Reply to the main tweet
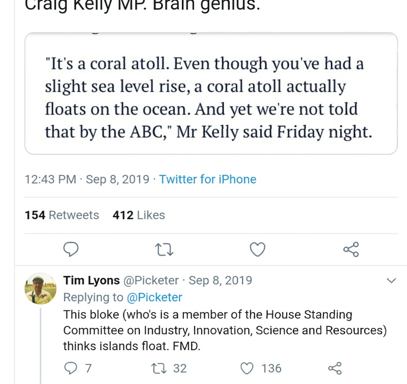This screenshot has width=407, height=384. [72, 249]
